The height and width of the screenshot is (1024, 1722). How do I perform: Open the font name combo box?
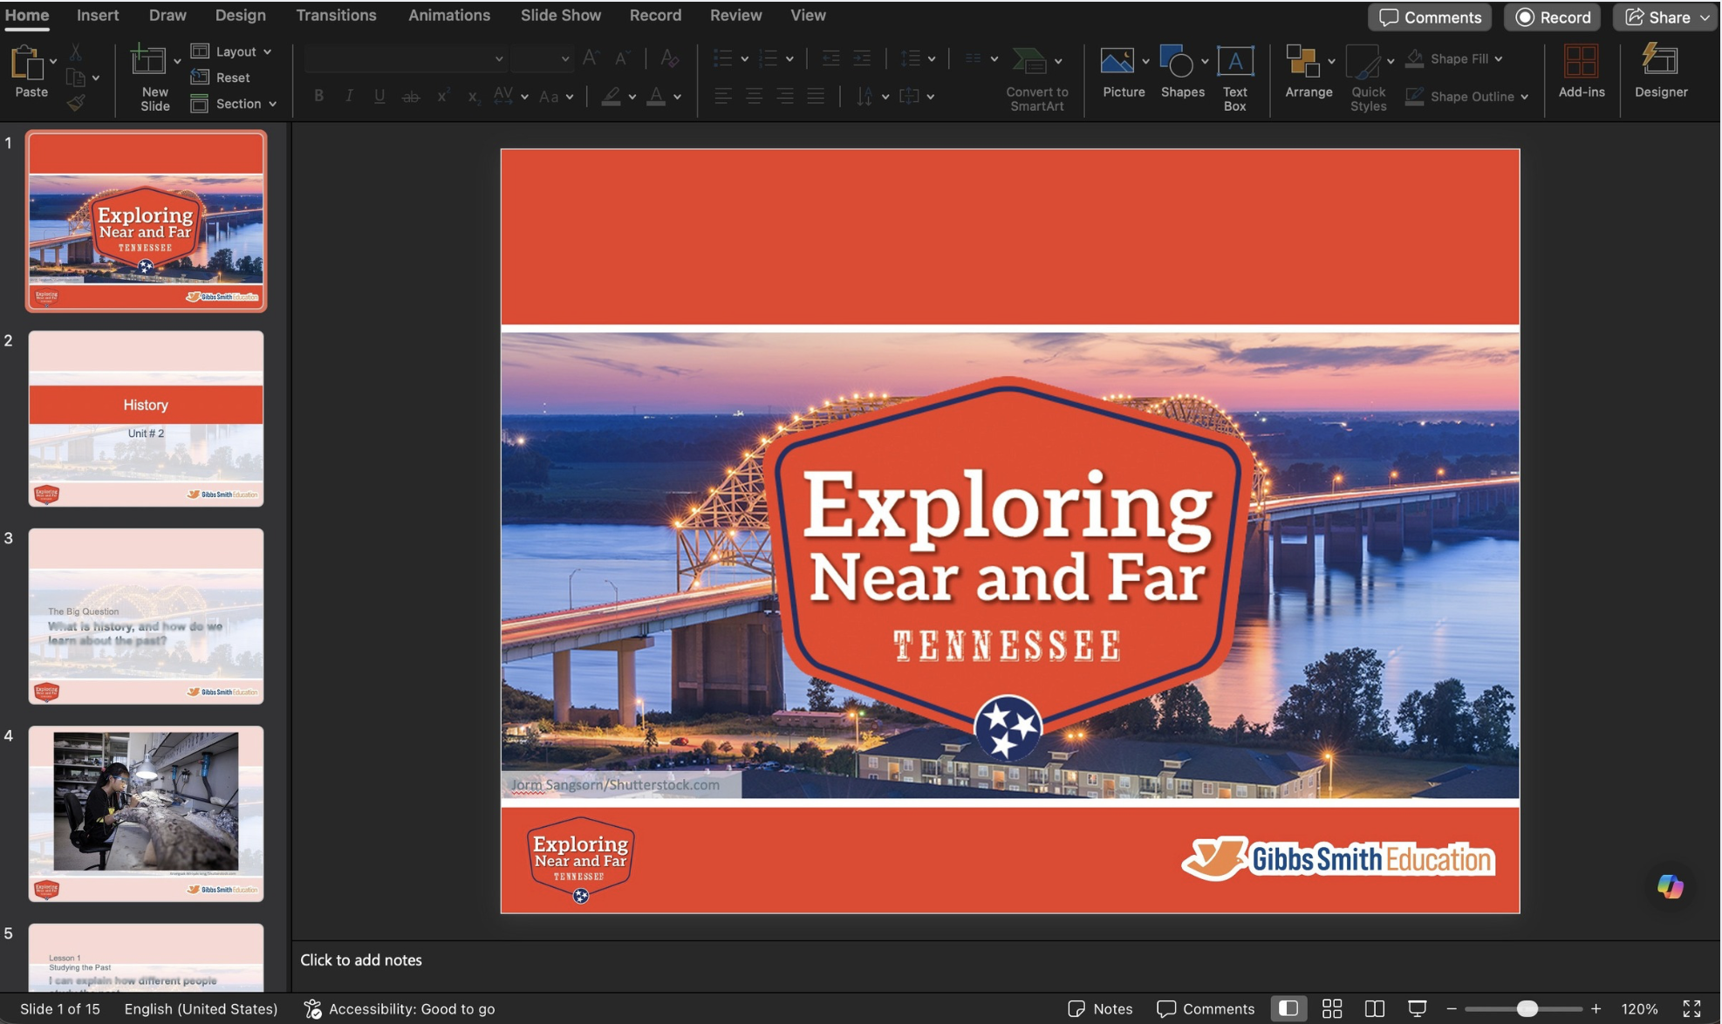(x=406, y=58)
